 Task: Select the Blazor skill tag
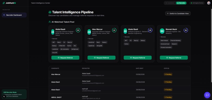(59, 42)
